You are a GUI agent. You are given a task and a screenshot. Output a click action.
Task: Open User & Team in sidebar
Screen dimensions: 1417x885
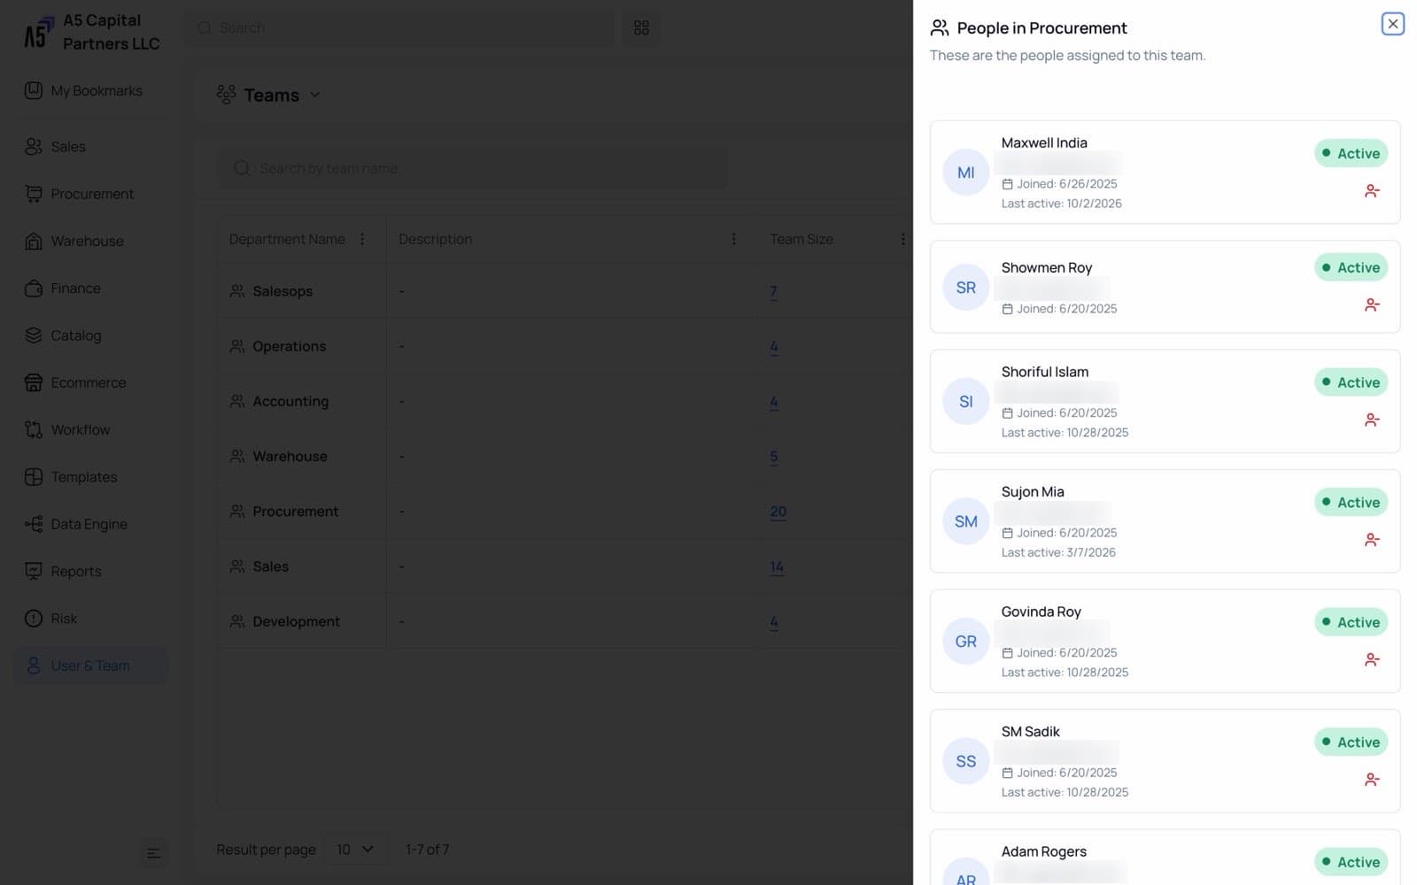(89, 666)
